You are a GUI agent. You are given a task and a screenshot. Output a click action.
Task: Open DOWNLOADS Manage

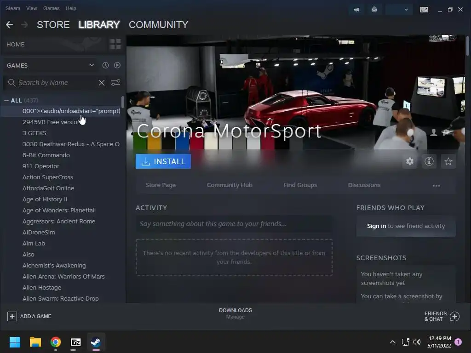tap(235, 313)
